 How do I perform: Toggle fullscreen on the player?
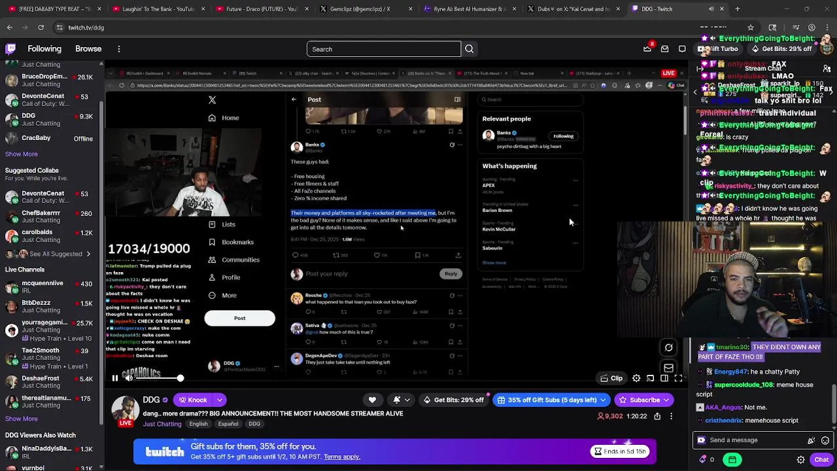point(678,378)
